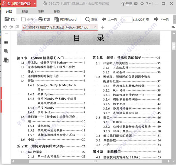Viewport: 176px width, 165px height.
Task: Click the 3.1.1 不应该怎样 entry
Action: 132,68
